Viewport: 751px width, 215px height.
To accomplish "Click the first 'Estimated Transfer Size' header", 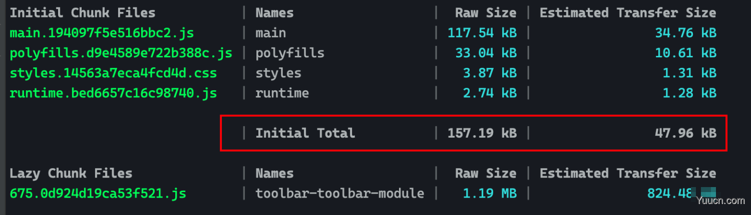I will click(x=628, y=13).
